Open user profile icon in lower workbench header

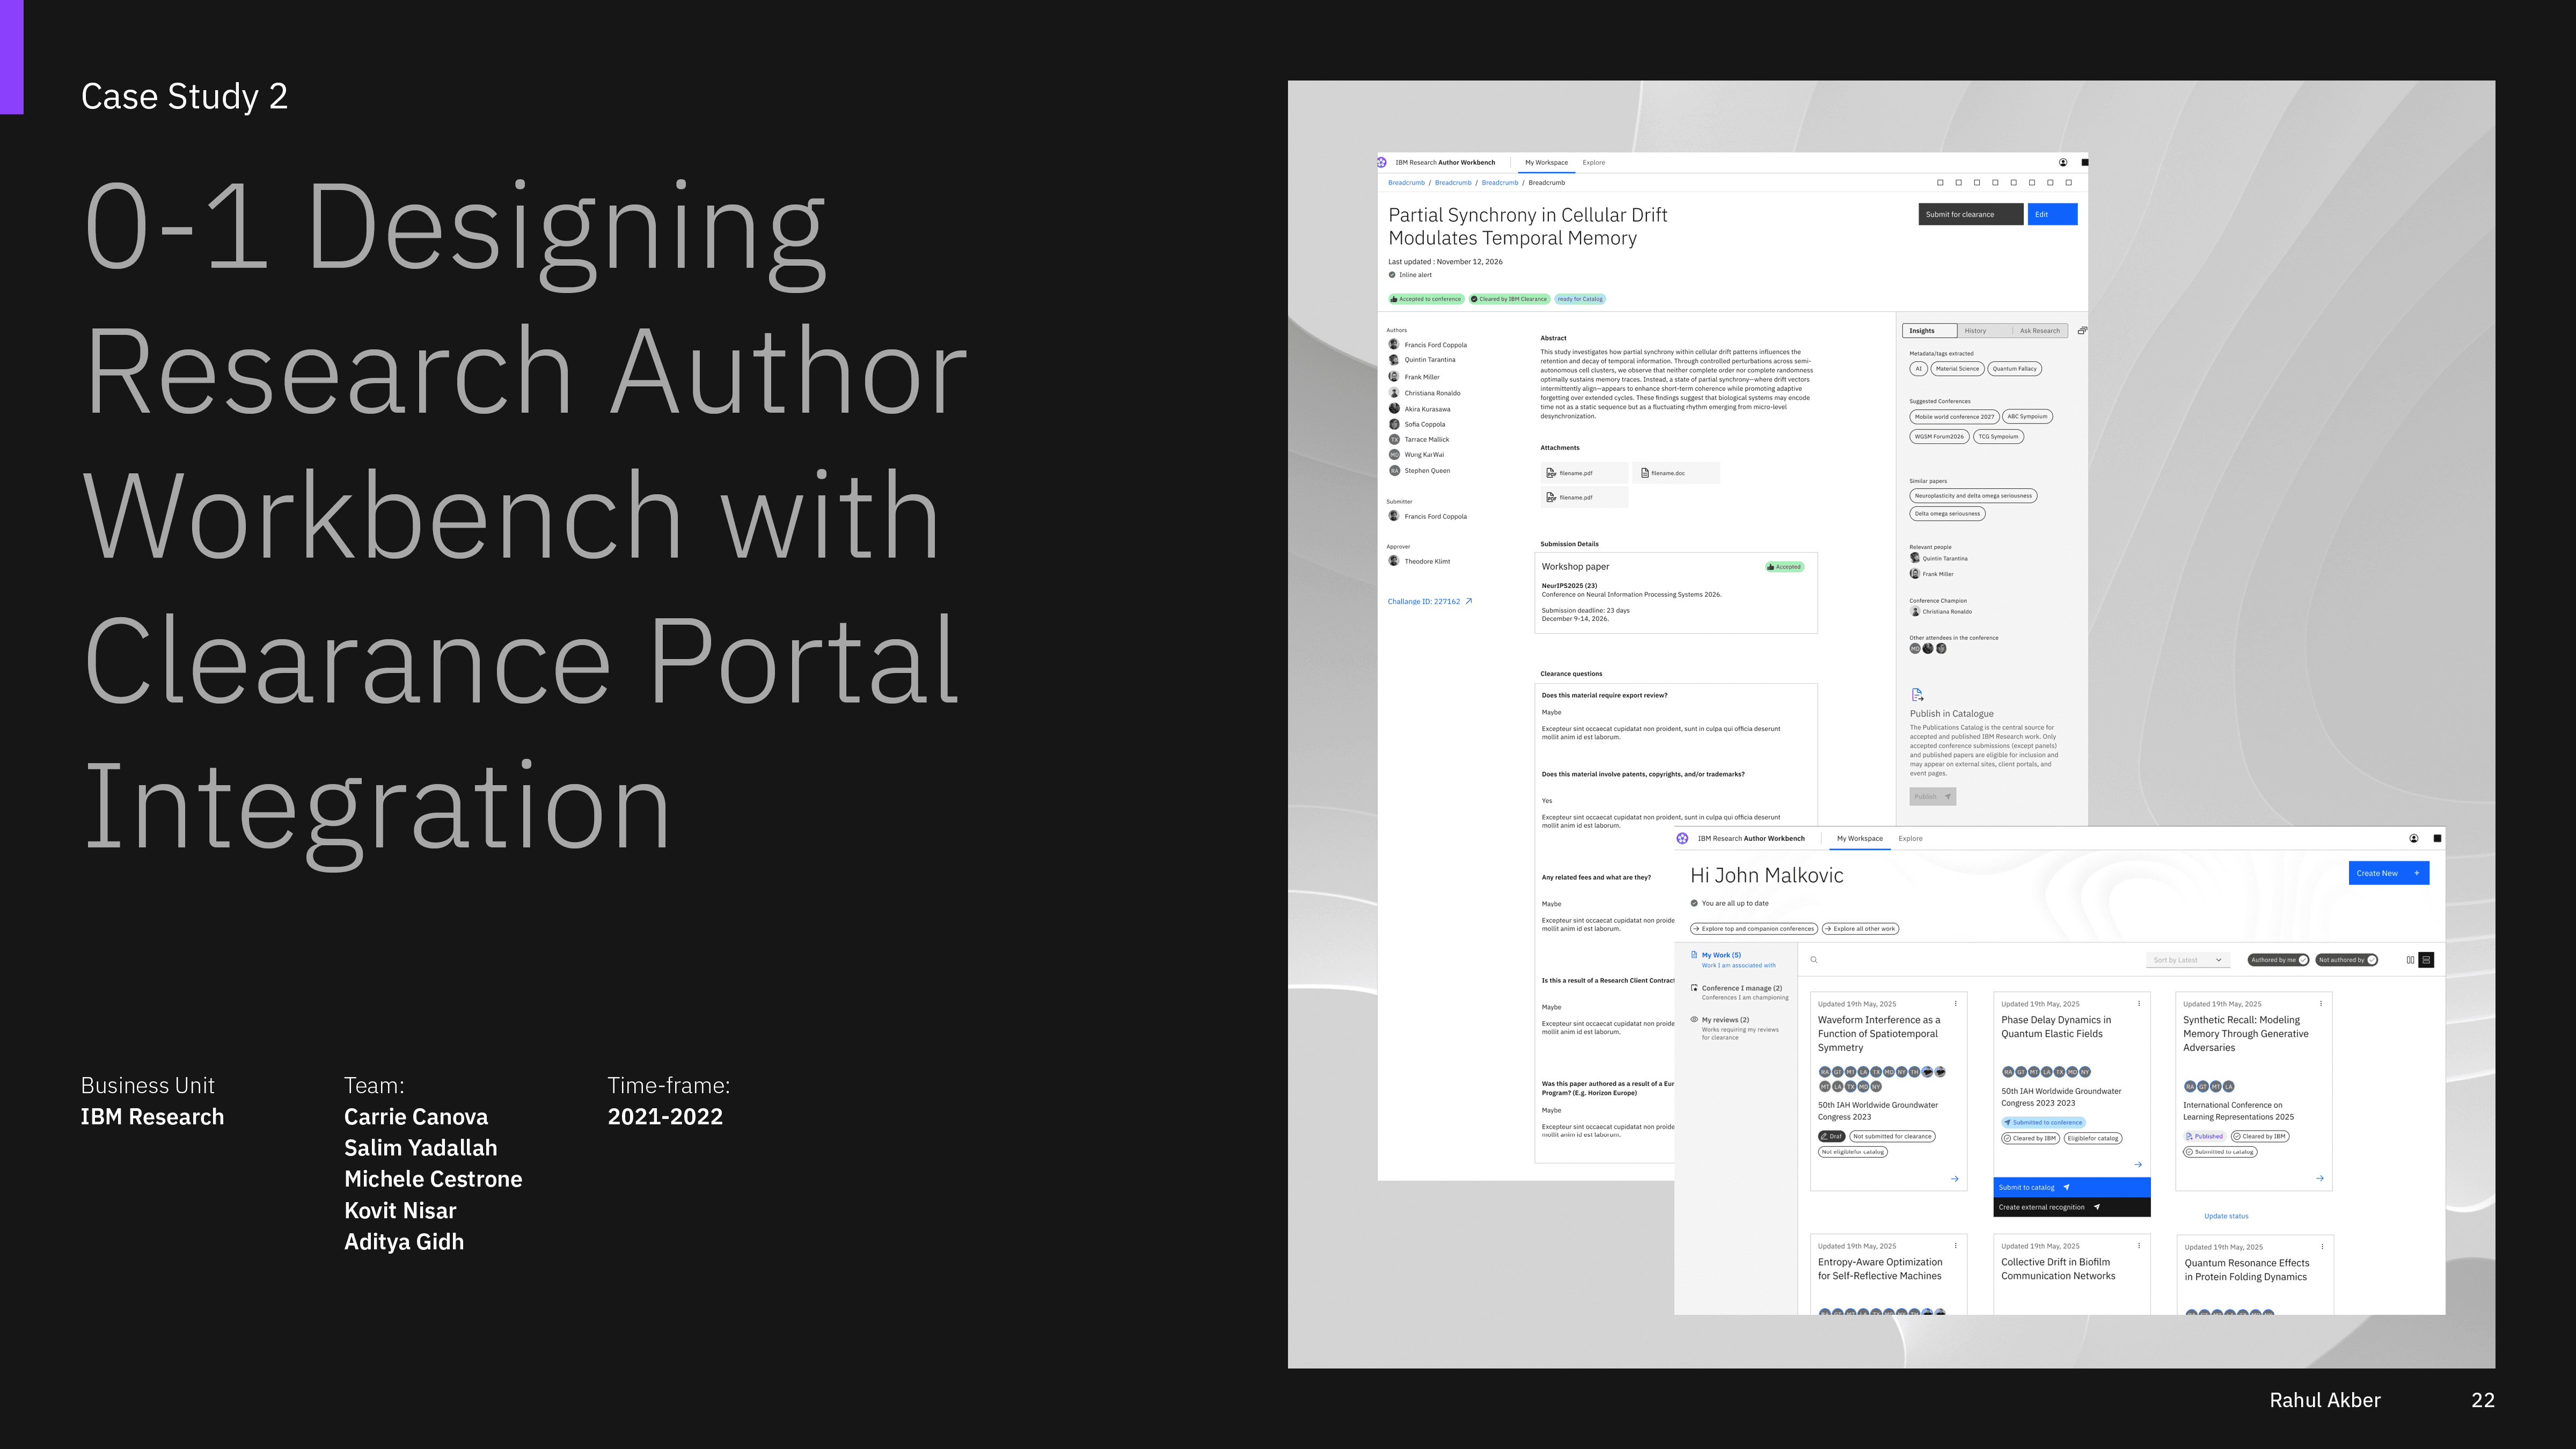coord(2413,839)
